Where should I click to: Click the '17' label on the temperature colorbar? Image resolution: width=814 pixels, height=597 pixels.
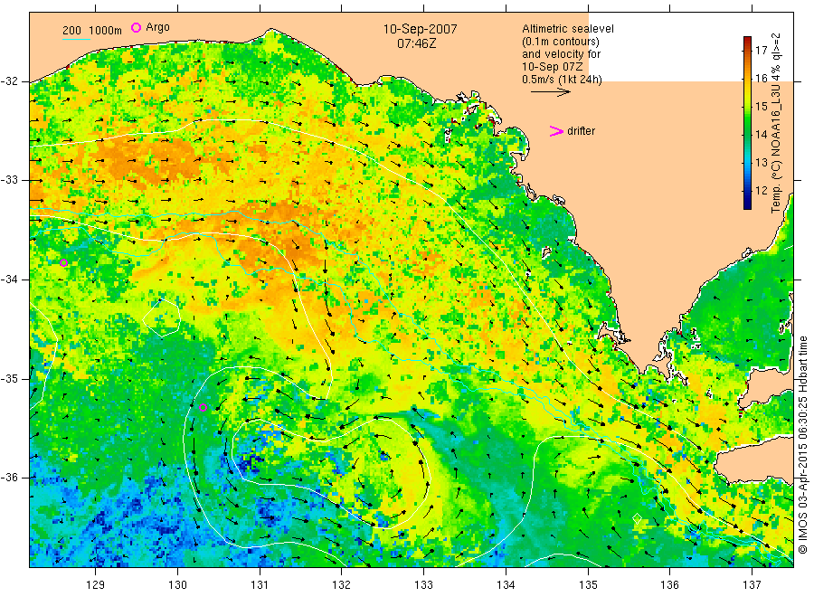(761, 51)
